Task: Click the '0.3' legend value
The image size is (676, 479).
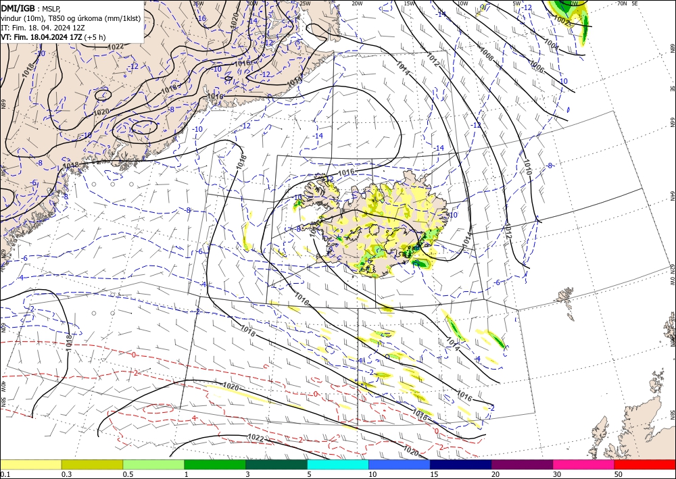Action: (x=66, y=474)
